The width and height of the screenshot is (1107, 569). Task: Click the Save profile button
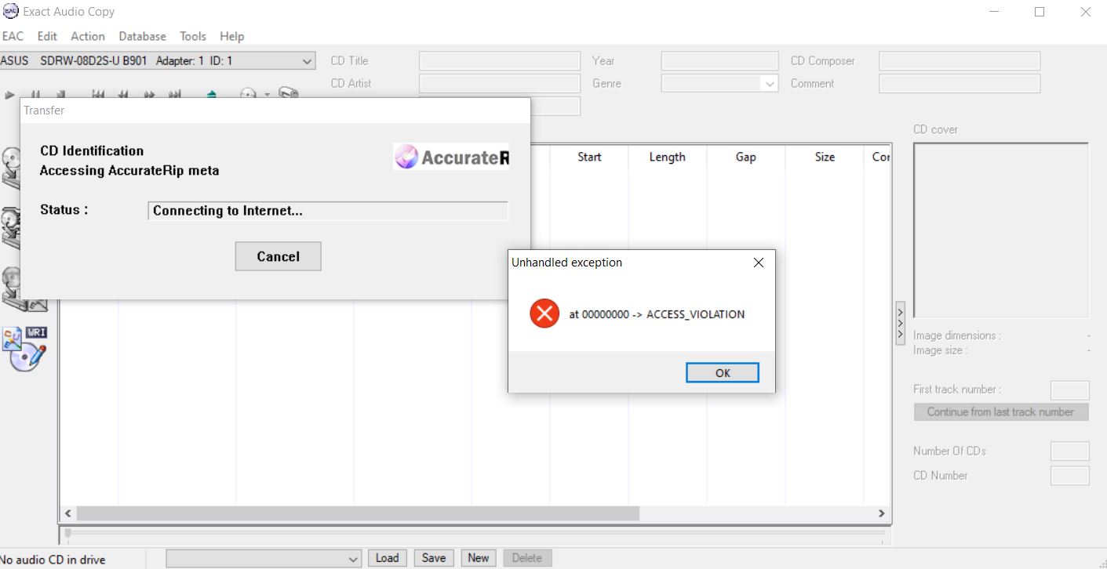[433, 558]
